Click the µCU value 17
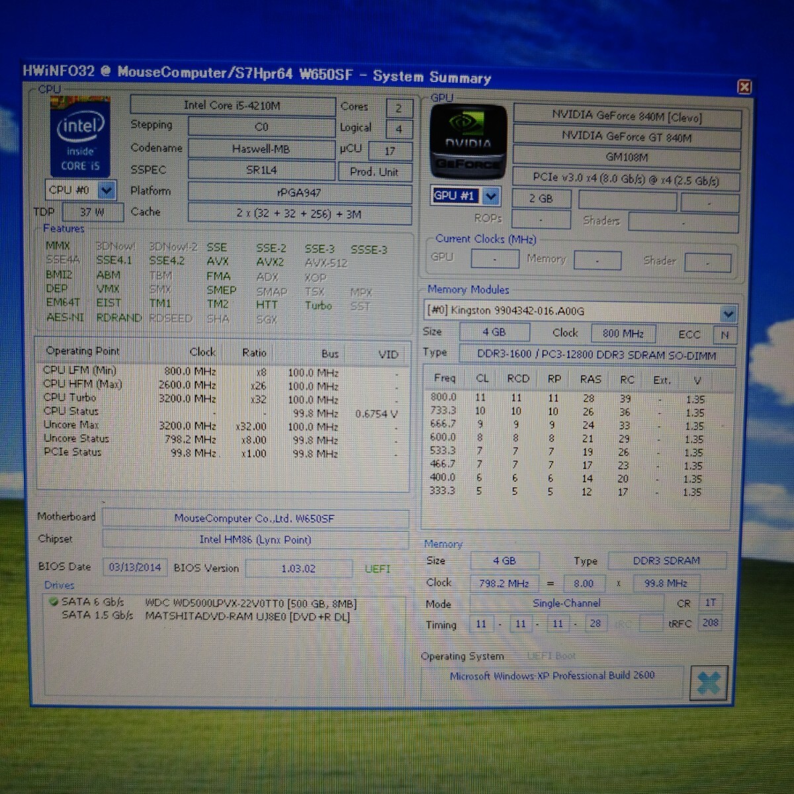The width and height of the screenshot is (794, 794). [390, 151]
